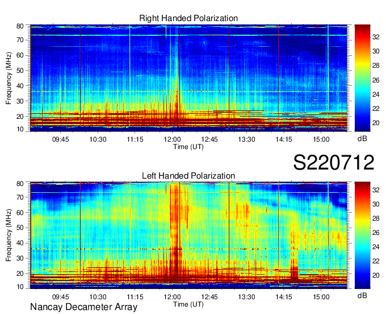Click the 22 dB value on lower colorbar
The height and width of the screenshot is (314, 386).
(x=376, y=261)
